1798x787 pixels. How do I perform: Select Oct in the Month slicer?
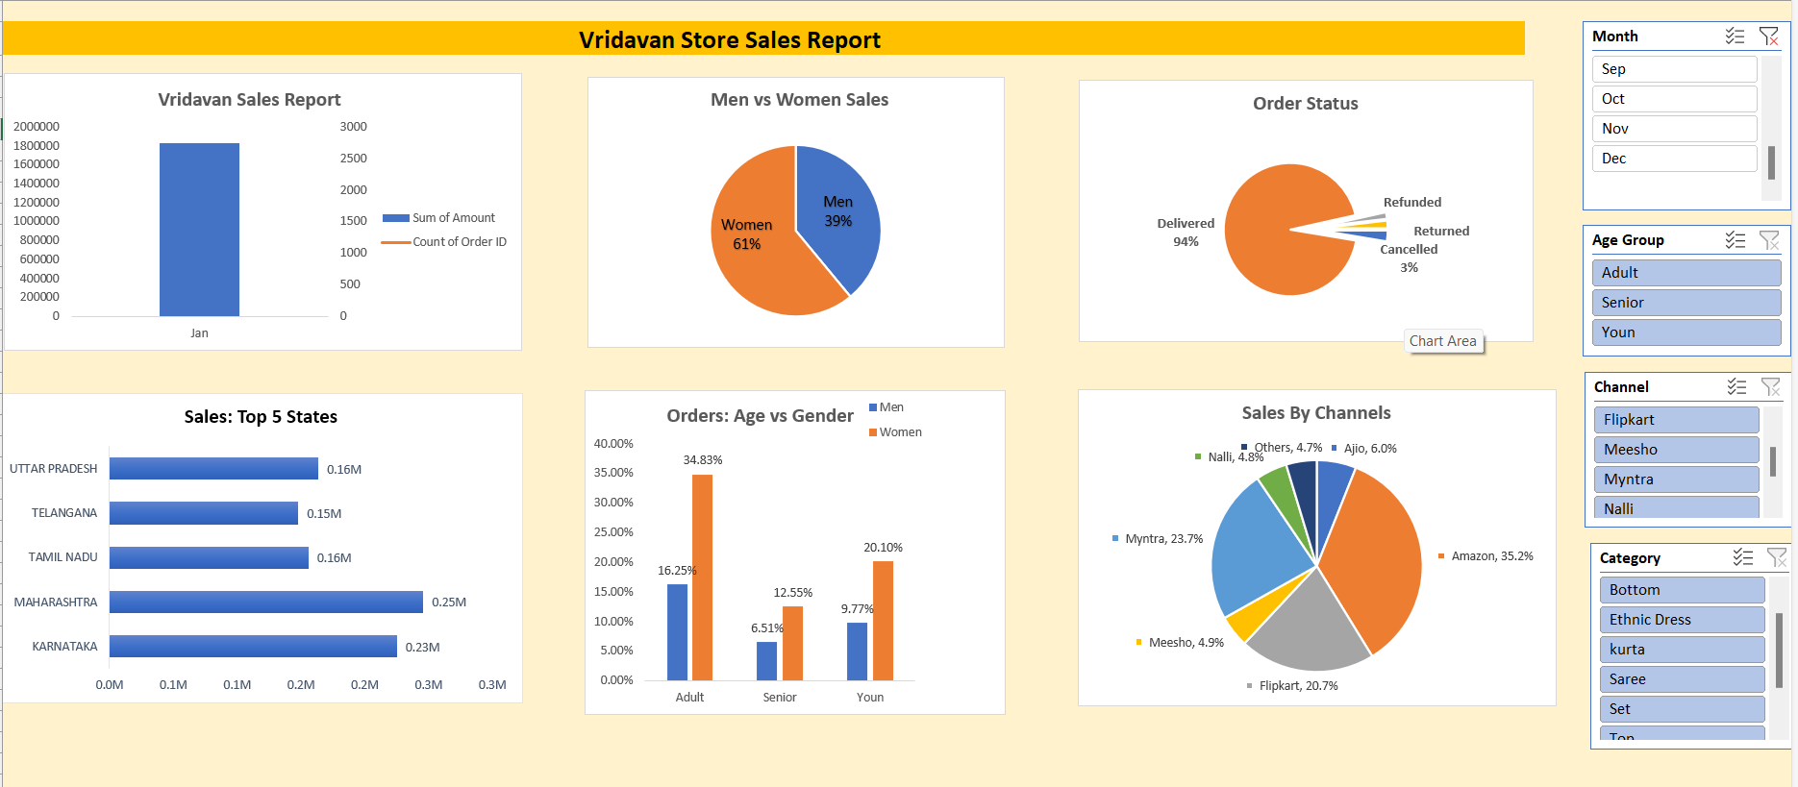coord(1673,99)
